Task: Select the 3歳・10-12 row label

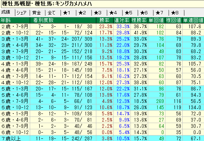Action: (15, 57)
